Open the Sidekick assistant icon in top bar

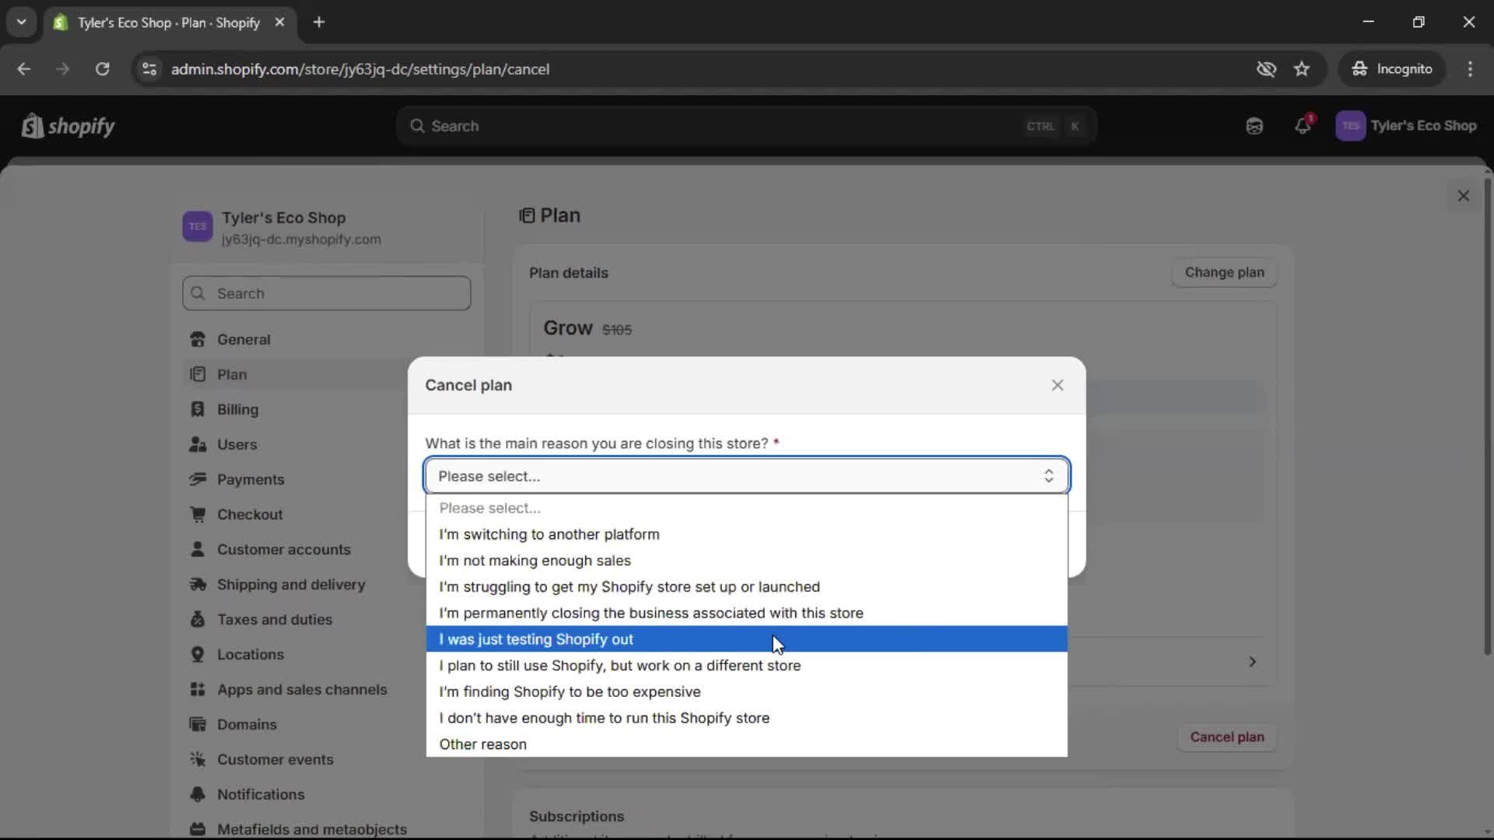tap(1254, 126)
